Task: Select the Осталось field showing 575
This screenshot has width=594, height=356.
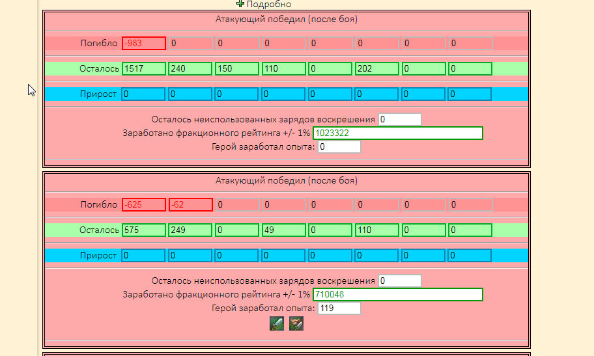Action: [x=144, y=230]
